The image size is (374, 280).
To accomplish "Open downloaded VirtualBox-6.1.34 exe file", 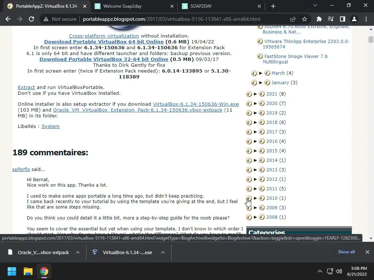I will 122,252.
